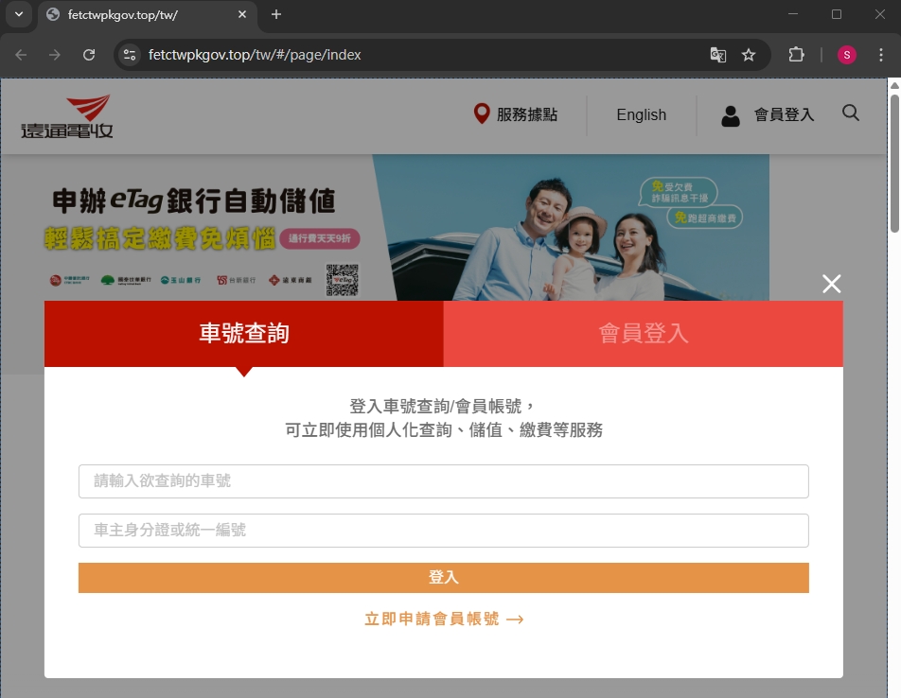Click the browser forward arrow

[x=55, y=55]
